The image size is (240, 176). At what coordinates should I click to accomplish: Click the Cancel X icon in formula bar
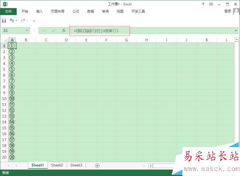click(44, 30)
